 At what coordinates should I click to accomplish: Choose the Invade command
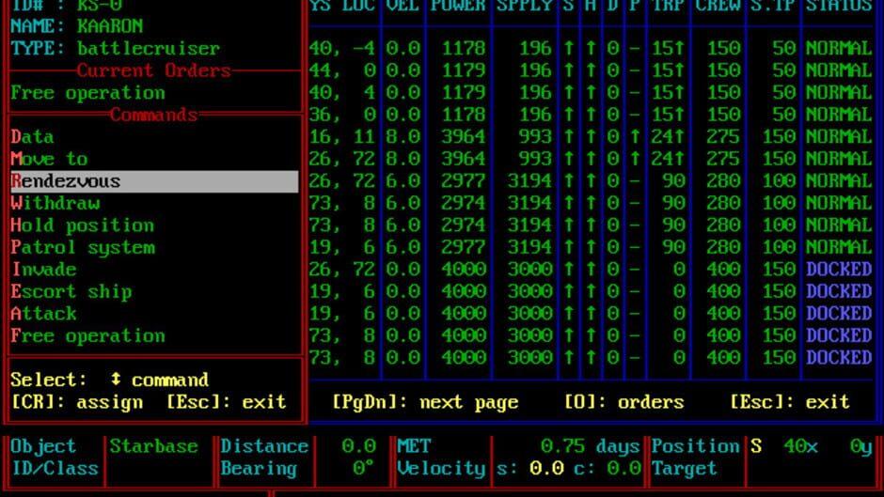point(44,270)
